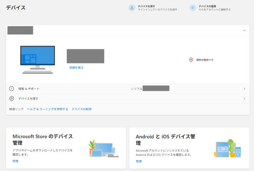
Task: Click the plus icon for デバイスの登録
Action: point(193,8)
